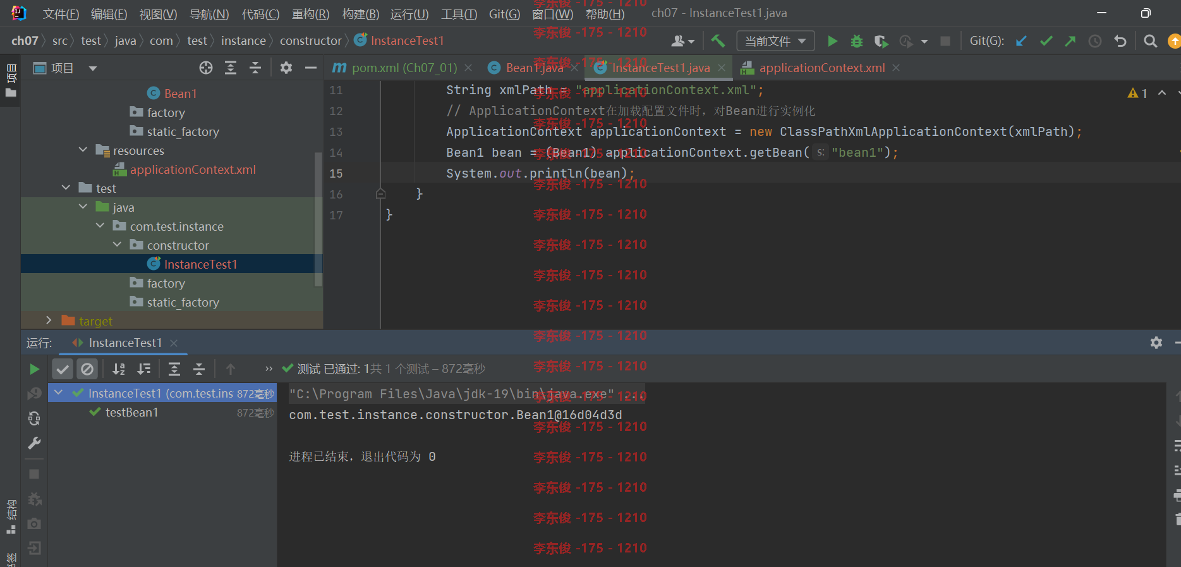
Task: Click Git commit green checkmark
Action: [x=1046, y=41]
